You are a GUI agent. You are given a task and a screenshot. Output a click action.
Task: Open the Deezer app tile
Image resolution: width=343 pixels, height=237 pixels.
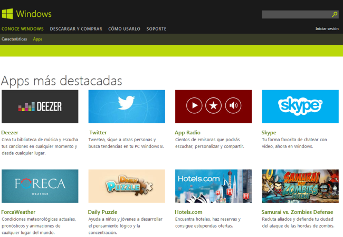pos(40,106)
